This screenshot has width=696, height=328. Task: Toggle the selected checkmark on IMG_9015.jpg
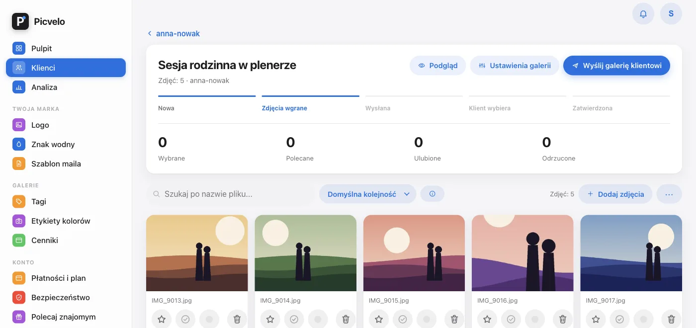[x=403, y=319]
